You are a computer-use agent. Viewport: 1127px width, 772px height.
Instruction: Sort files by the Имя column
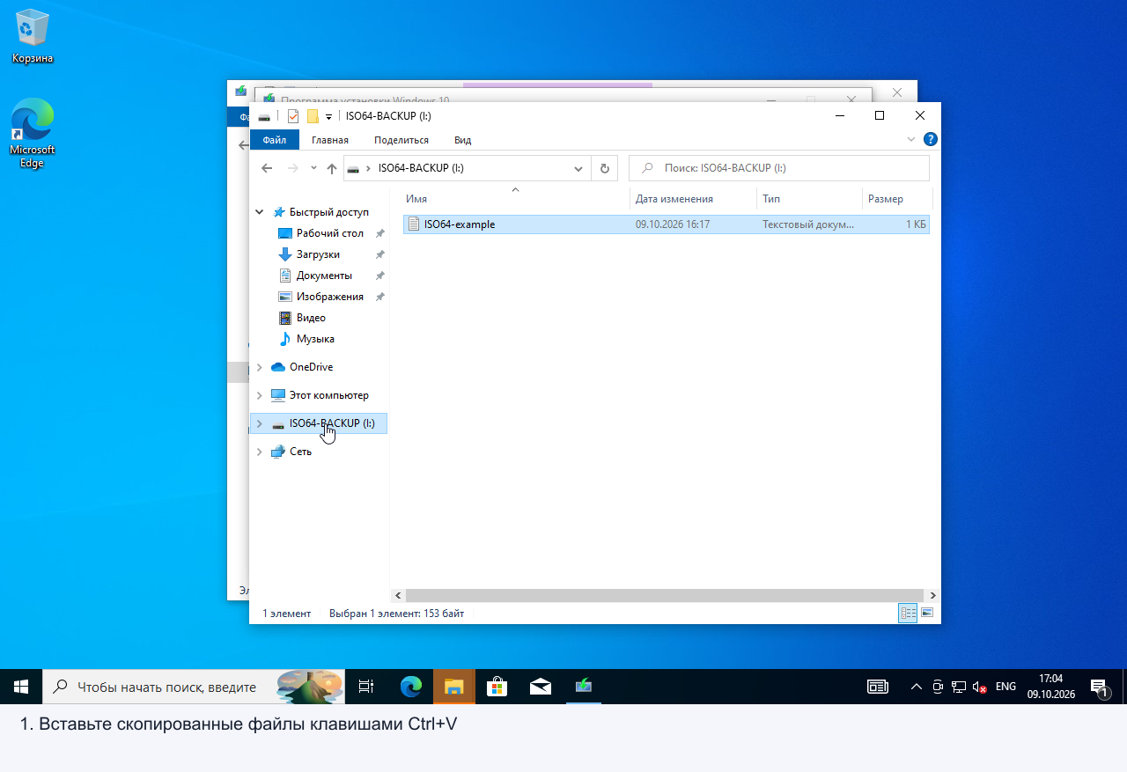pyautogui.click(x=515, y=199)
